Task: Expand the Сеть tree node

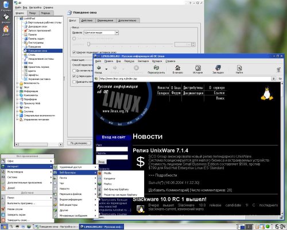Action: point(18,108)
